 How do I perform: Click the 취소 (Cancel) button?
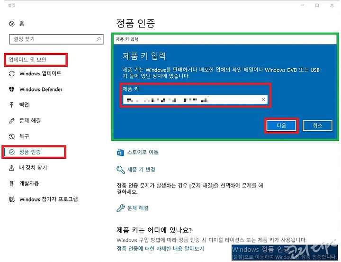pyautogui.click(x=317, y=126)
